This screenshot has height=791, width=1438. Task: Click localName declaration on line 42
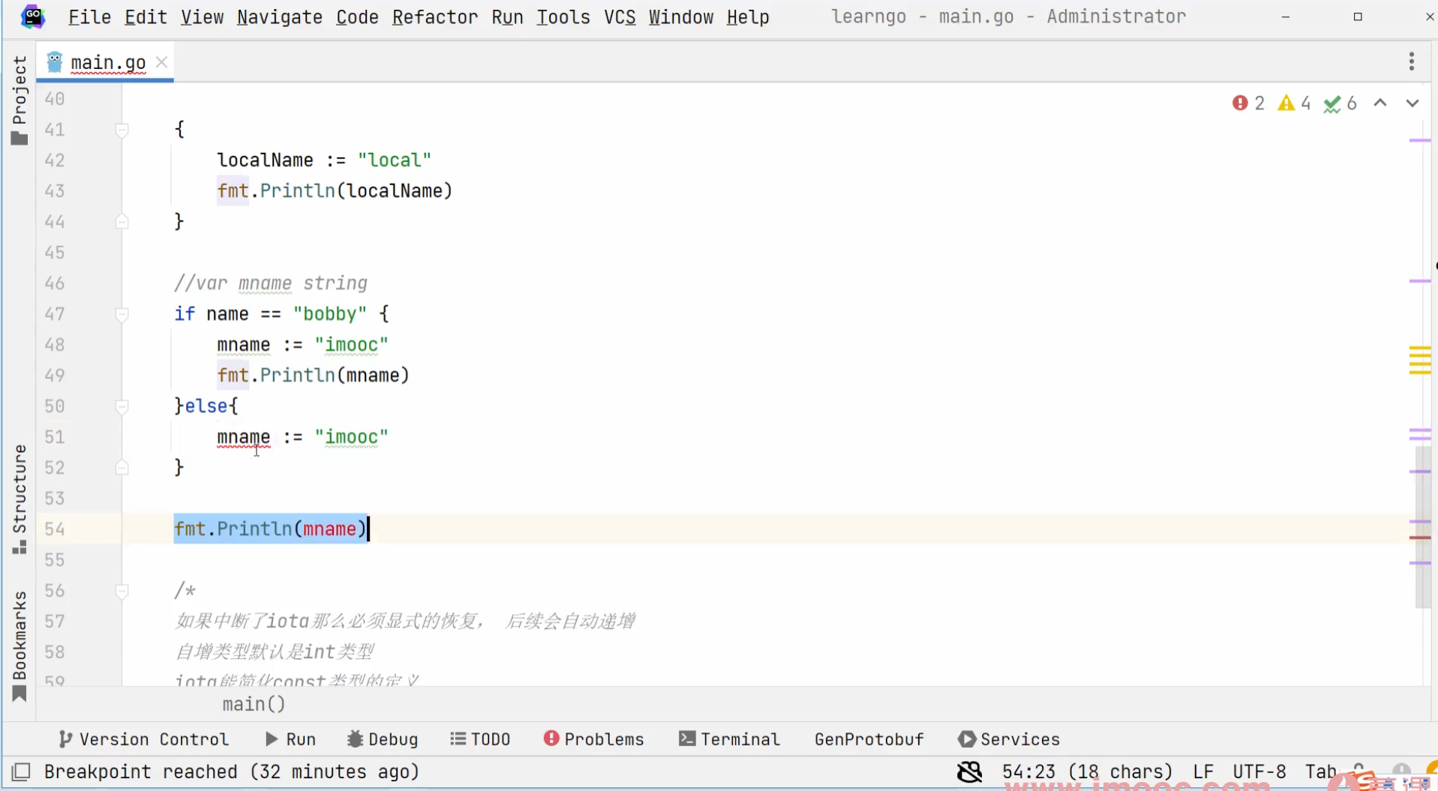[x=265, y=160]
